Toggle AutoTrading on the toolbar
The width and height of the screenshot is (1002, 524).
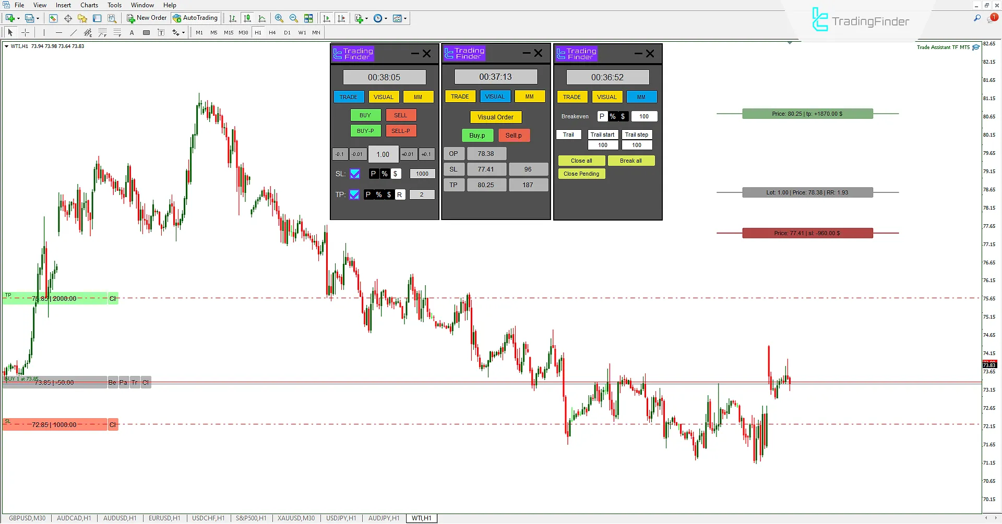tap(195, 18)
